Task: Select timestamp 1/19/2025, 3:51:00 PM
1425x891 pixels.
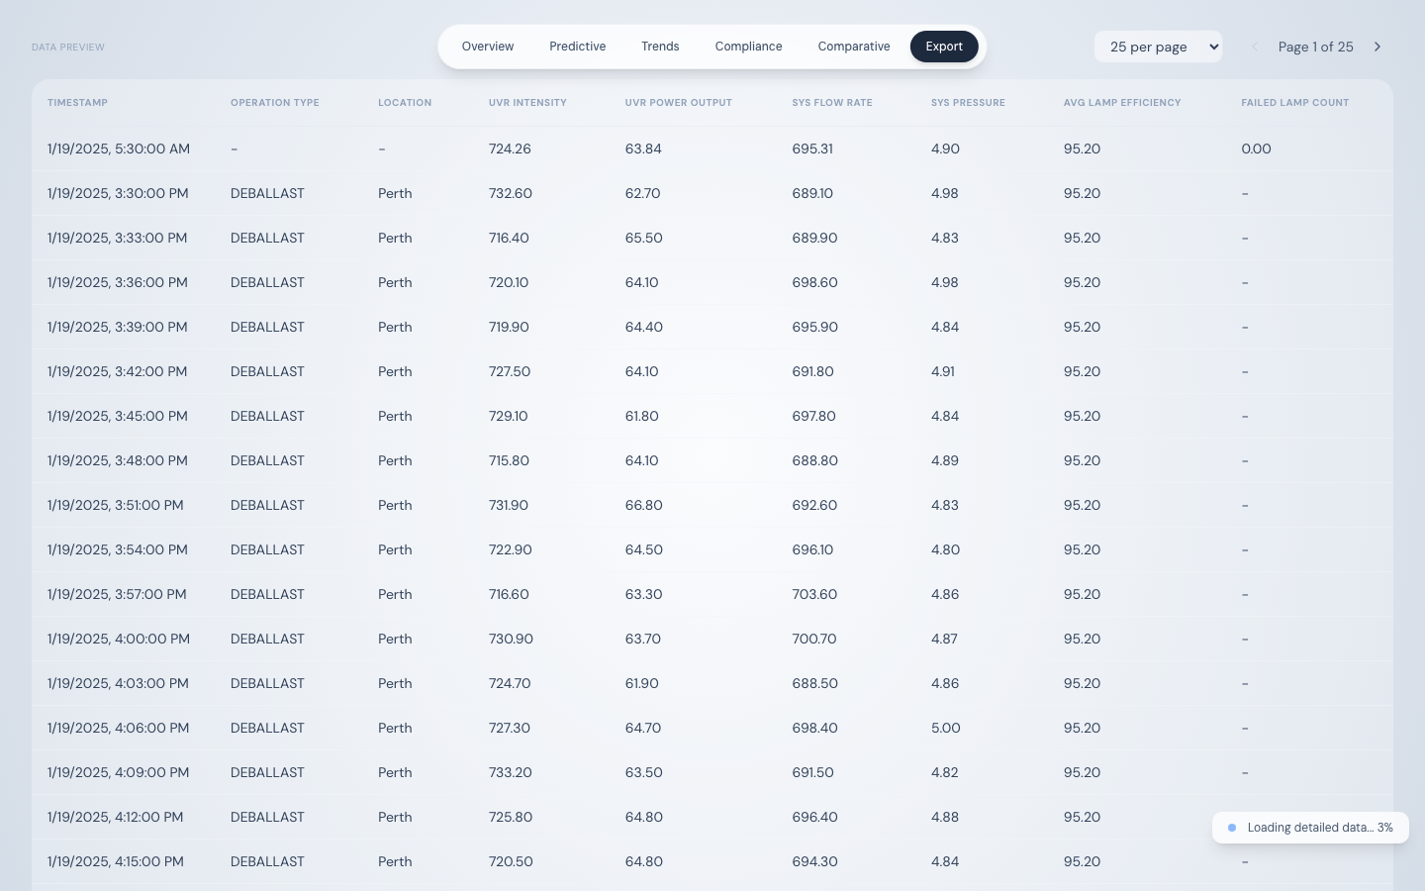Action: pyautogui.click(x=116, y=505)
